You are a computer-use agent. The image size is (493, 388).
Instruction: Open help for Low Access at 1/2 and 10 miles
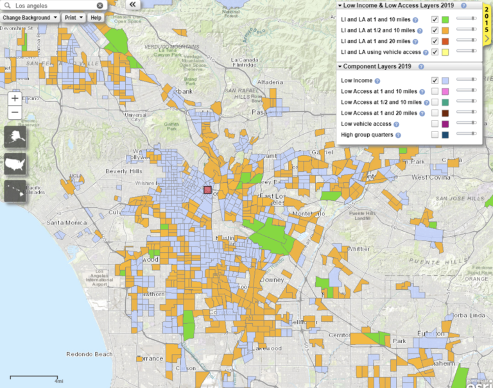426,103
